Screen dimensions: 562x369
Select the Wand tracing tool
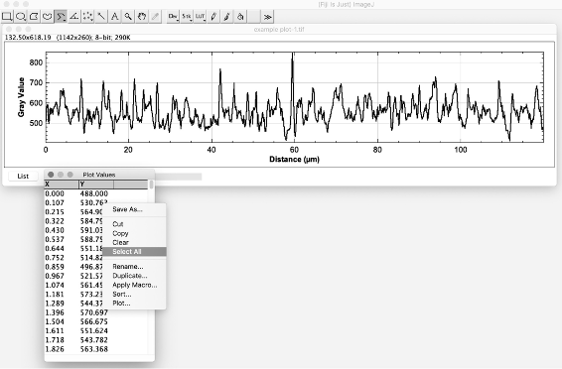(x=101, y=17)
